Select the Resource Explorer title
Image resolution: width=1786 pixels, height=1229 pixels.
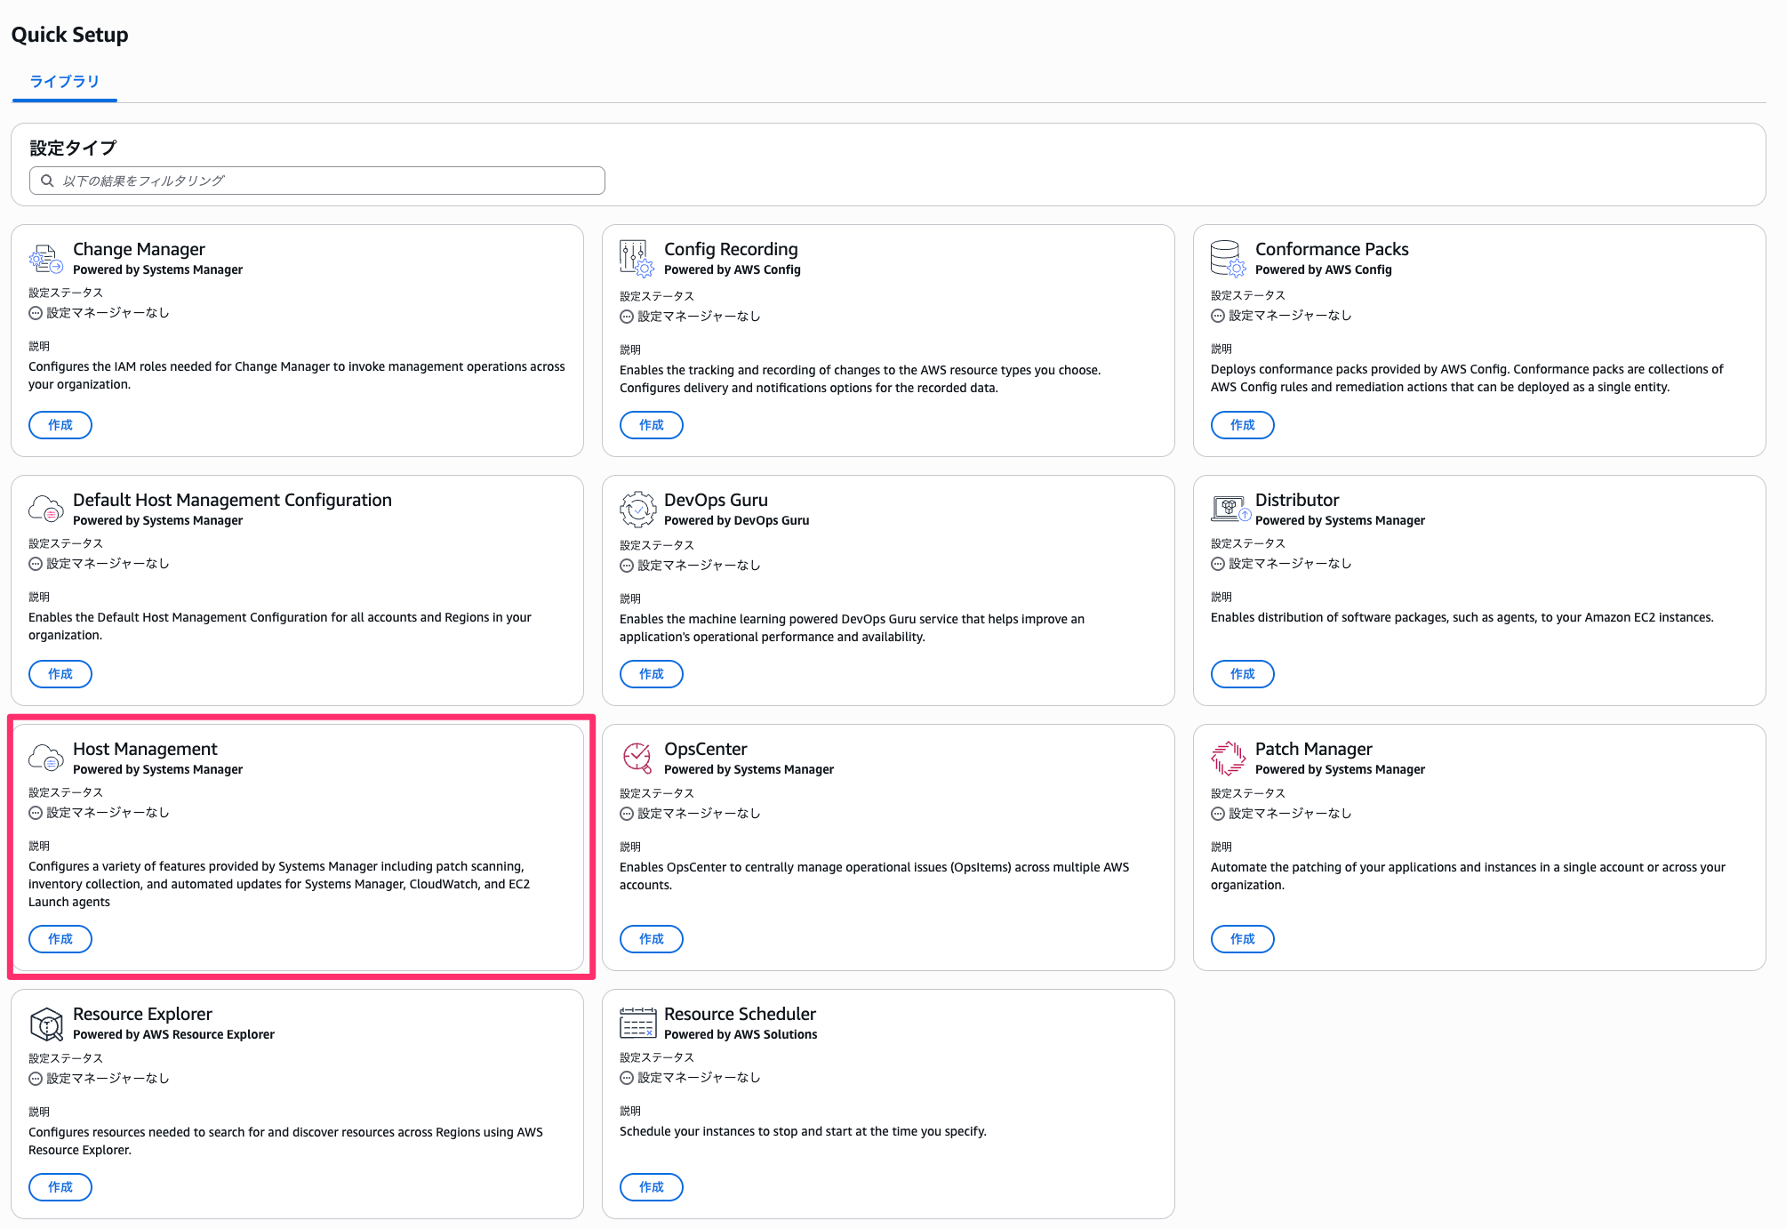pos(142,1015)
